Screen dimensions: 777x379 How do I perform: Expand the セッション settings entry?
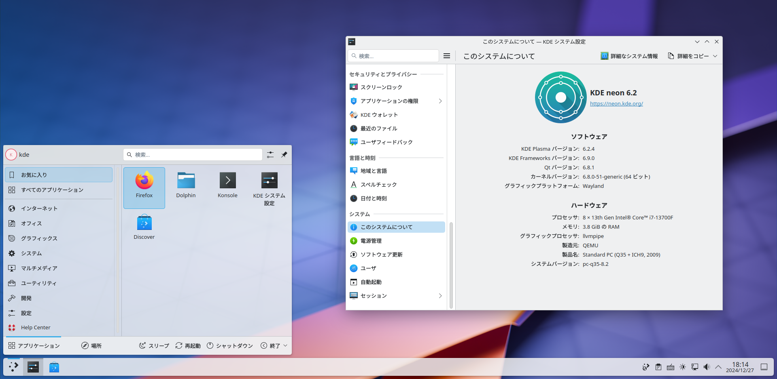coord(440,296)
